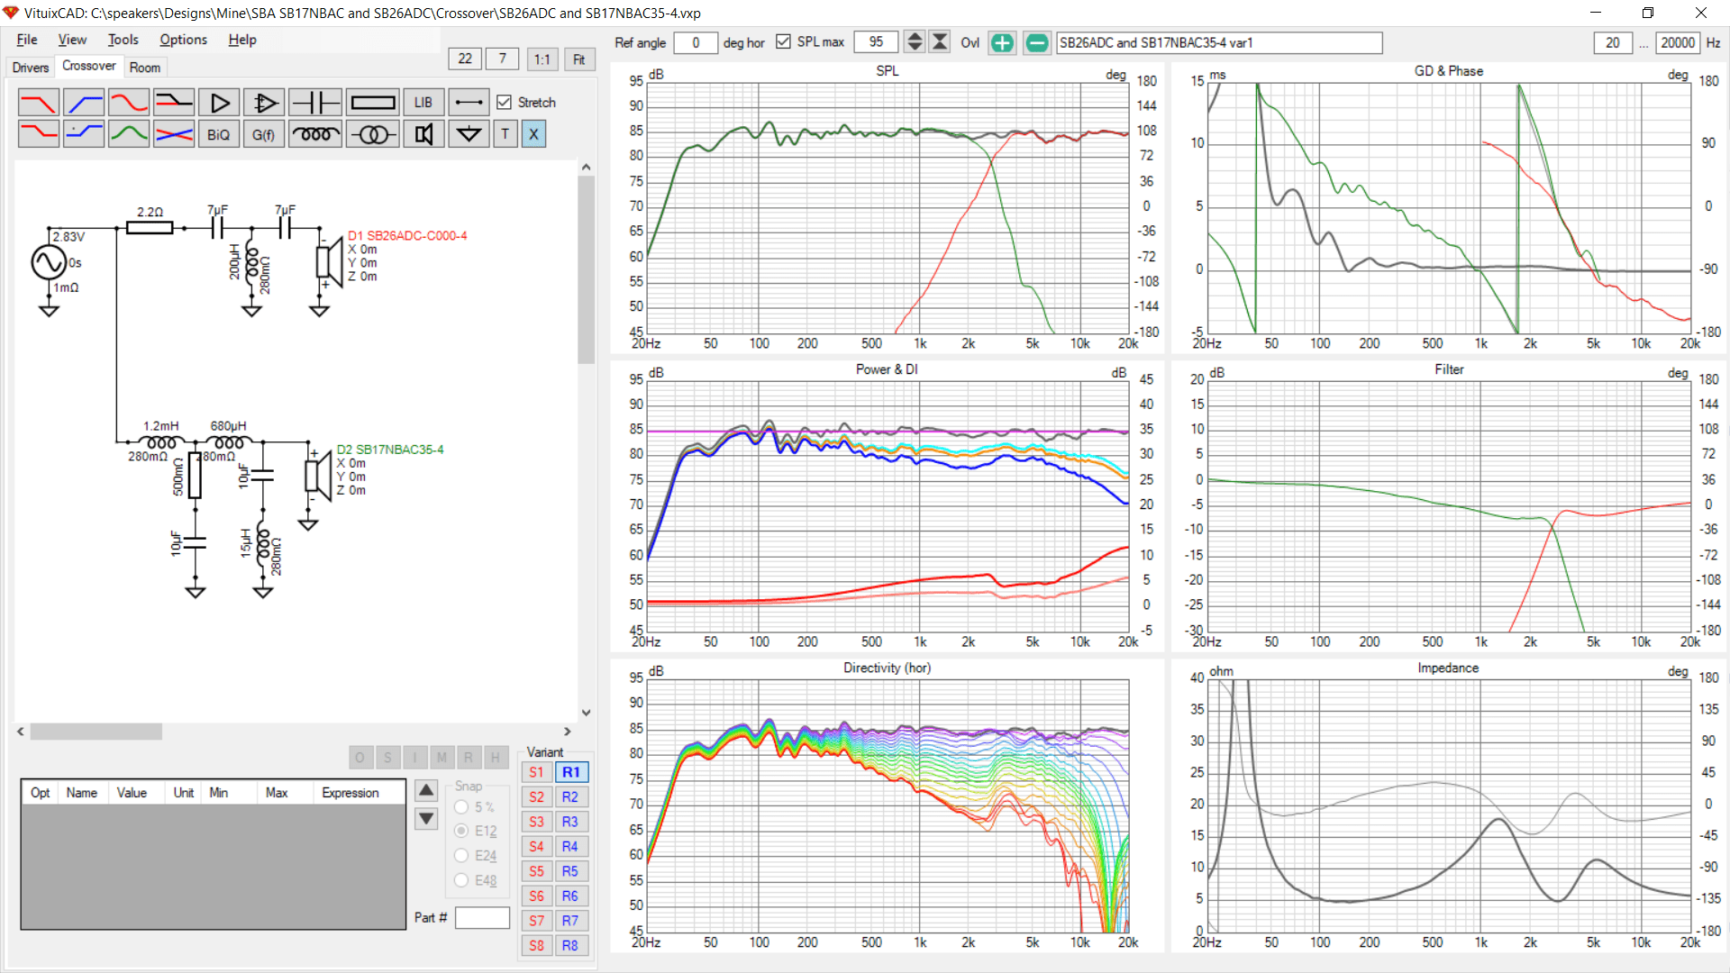Viewport: 1730px width, 973px height.
Task: Edit the overlay name text field
Action: point(1219,42)
